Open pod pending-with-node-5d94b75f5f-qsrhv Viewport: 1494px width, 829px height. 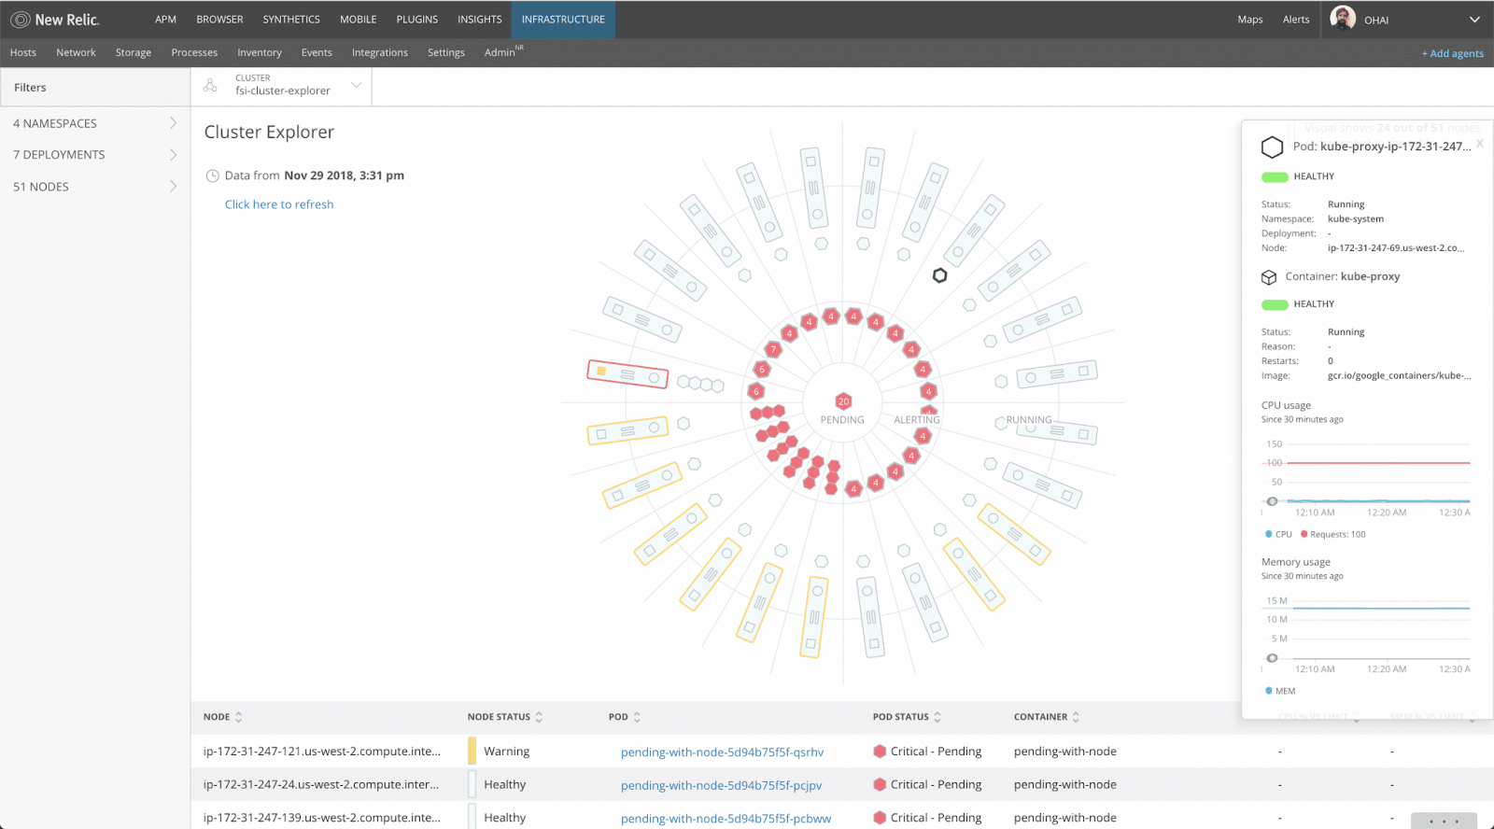[x=722, y=752]
